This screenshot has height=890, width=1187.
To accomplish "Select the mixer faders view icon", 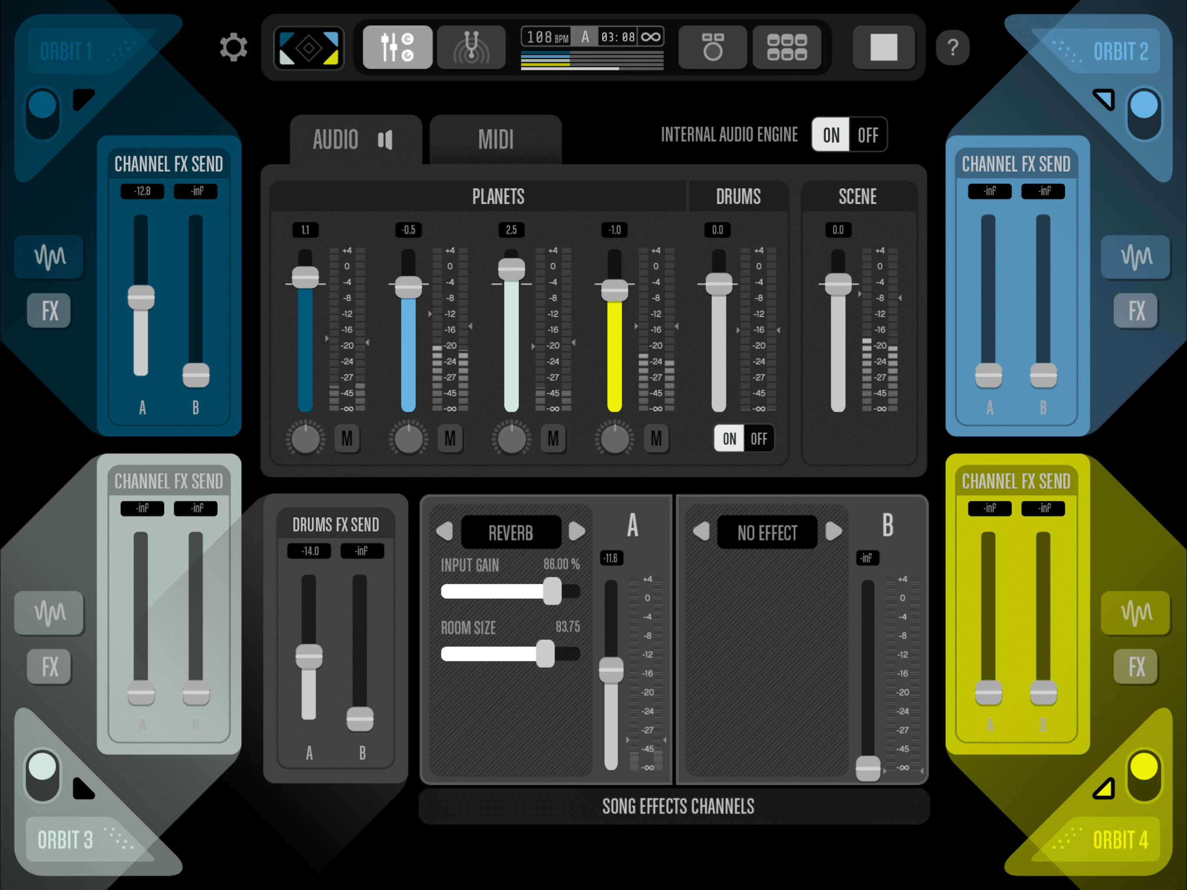I will [397, 47].
